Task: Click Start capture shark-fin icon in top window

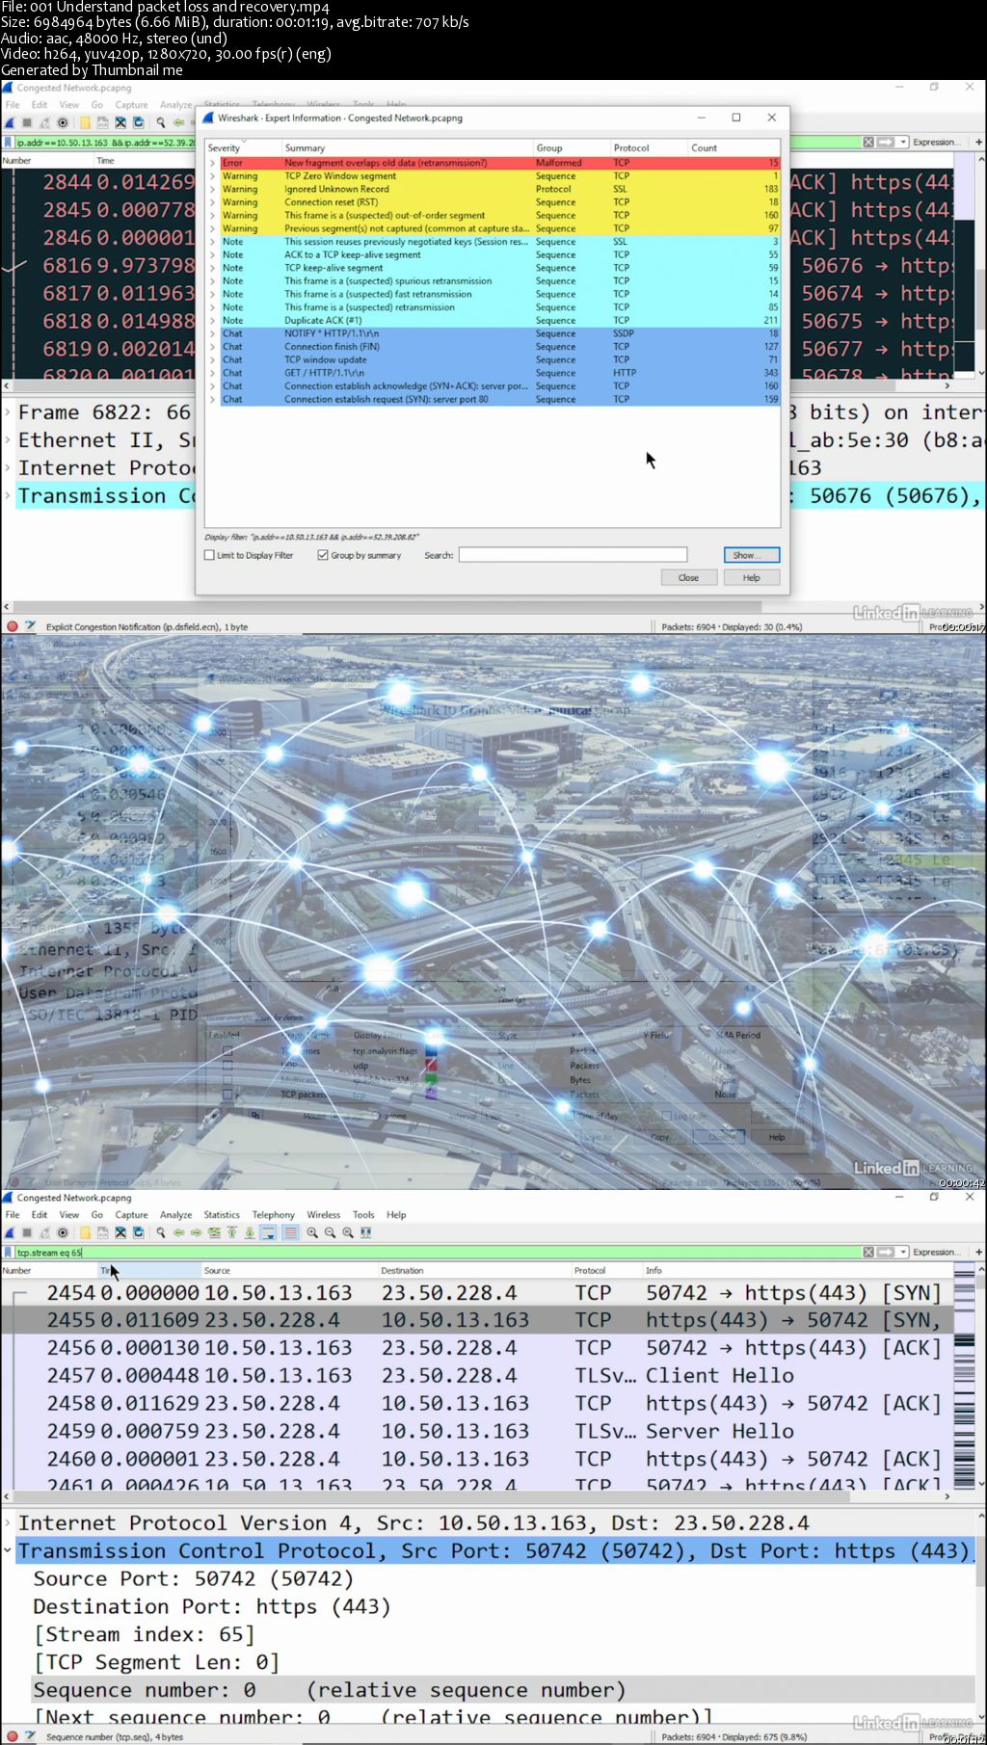Action: pyautogui.click(x=10, y=122)
